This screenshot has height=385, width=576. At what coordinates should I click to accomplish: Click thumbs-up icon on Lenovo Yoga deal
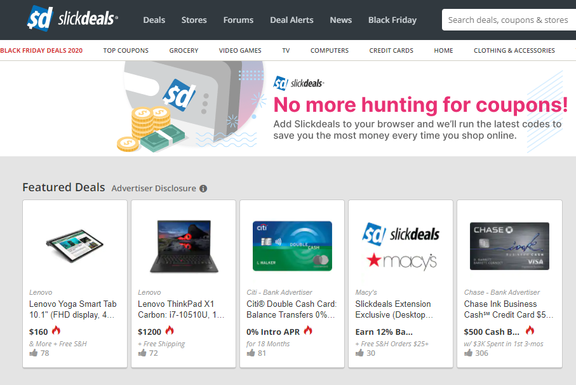pos(34,353)
